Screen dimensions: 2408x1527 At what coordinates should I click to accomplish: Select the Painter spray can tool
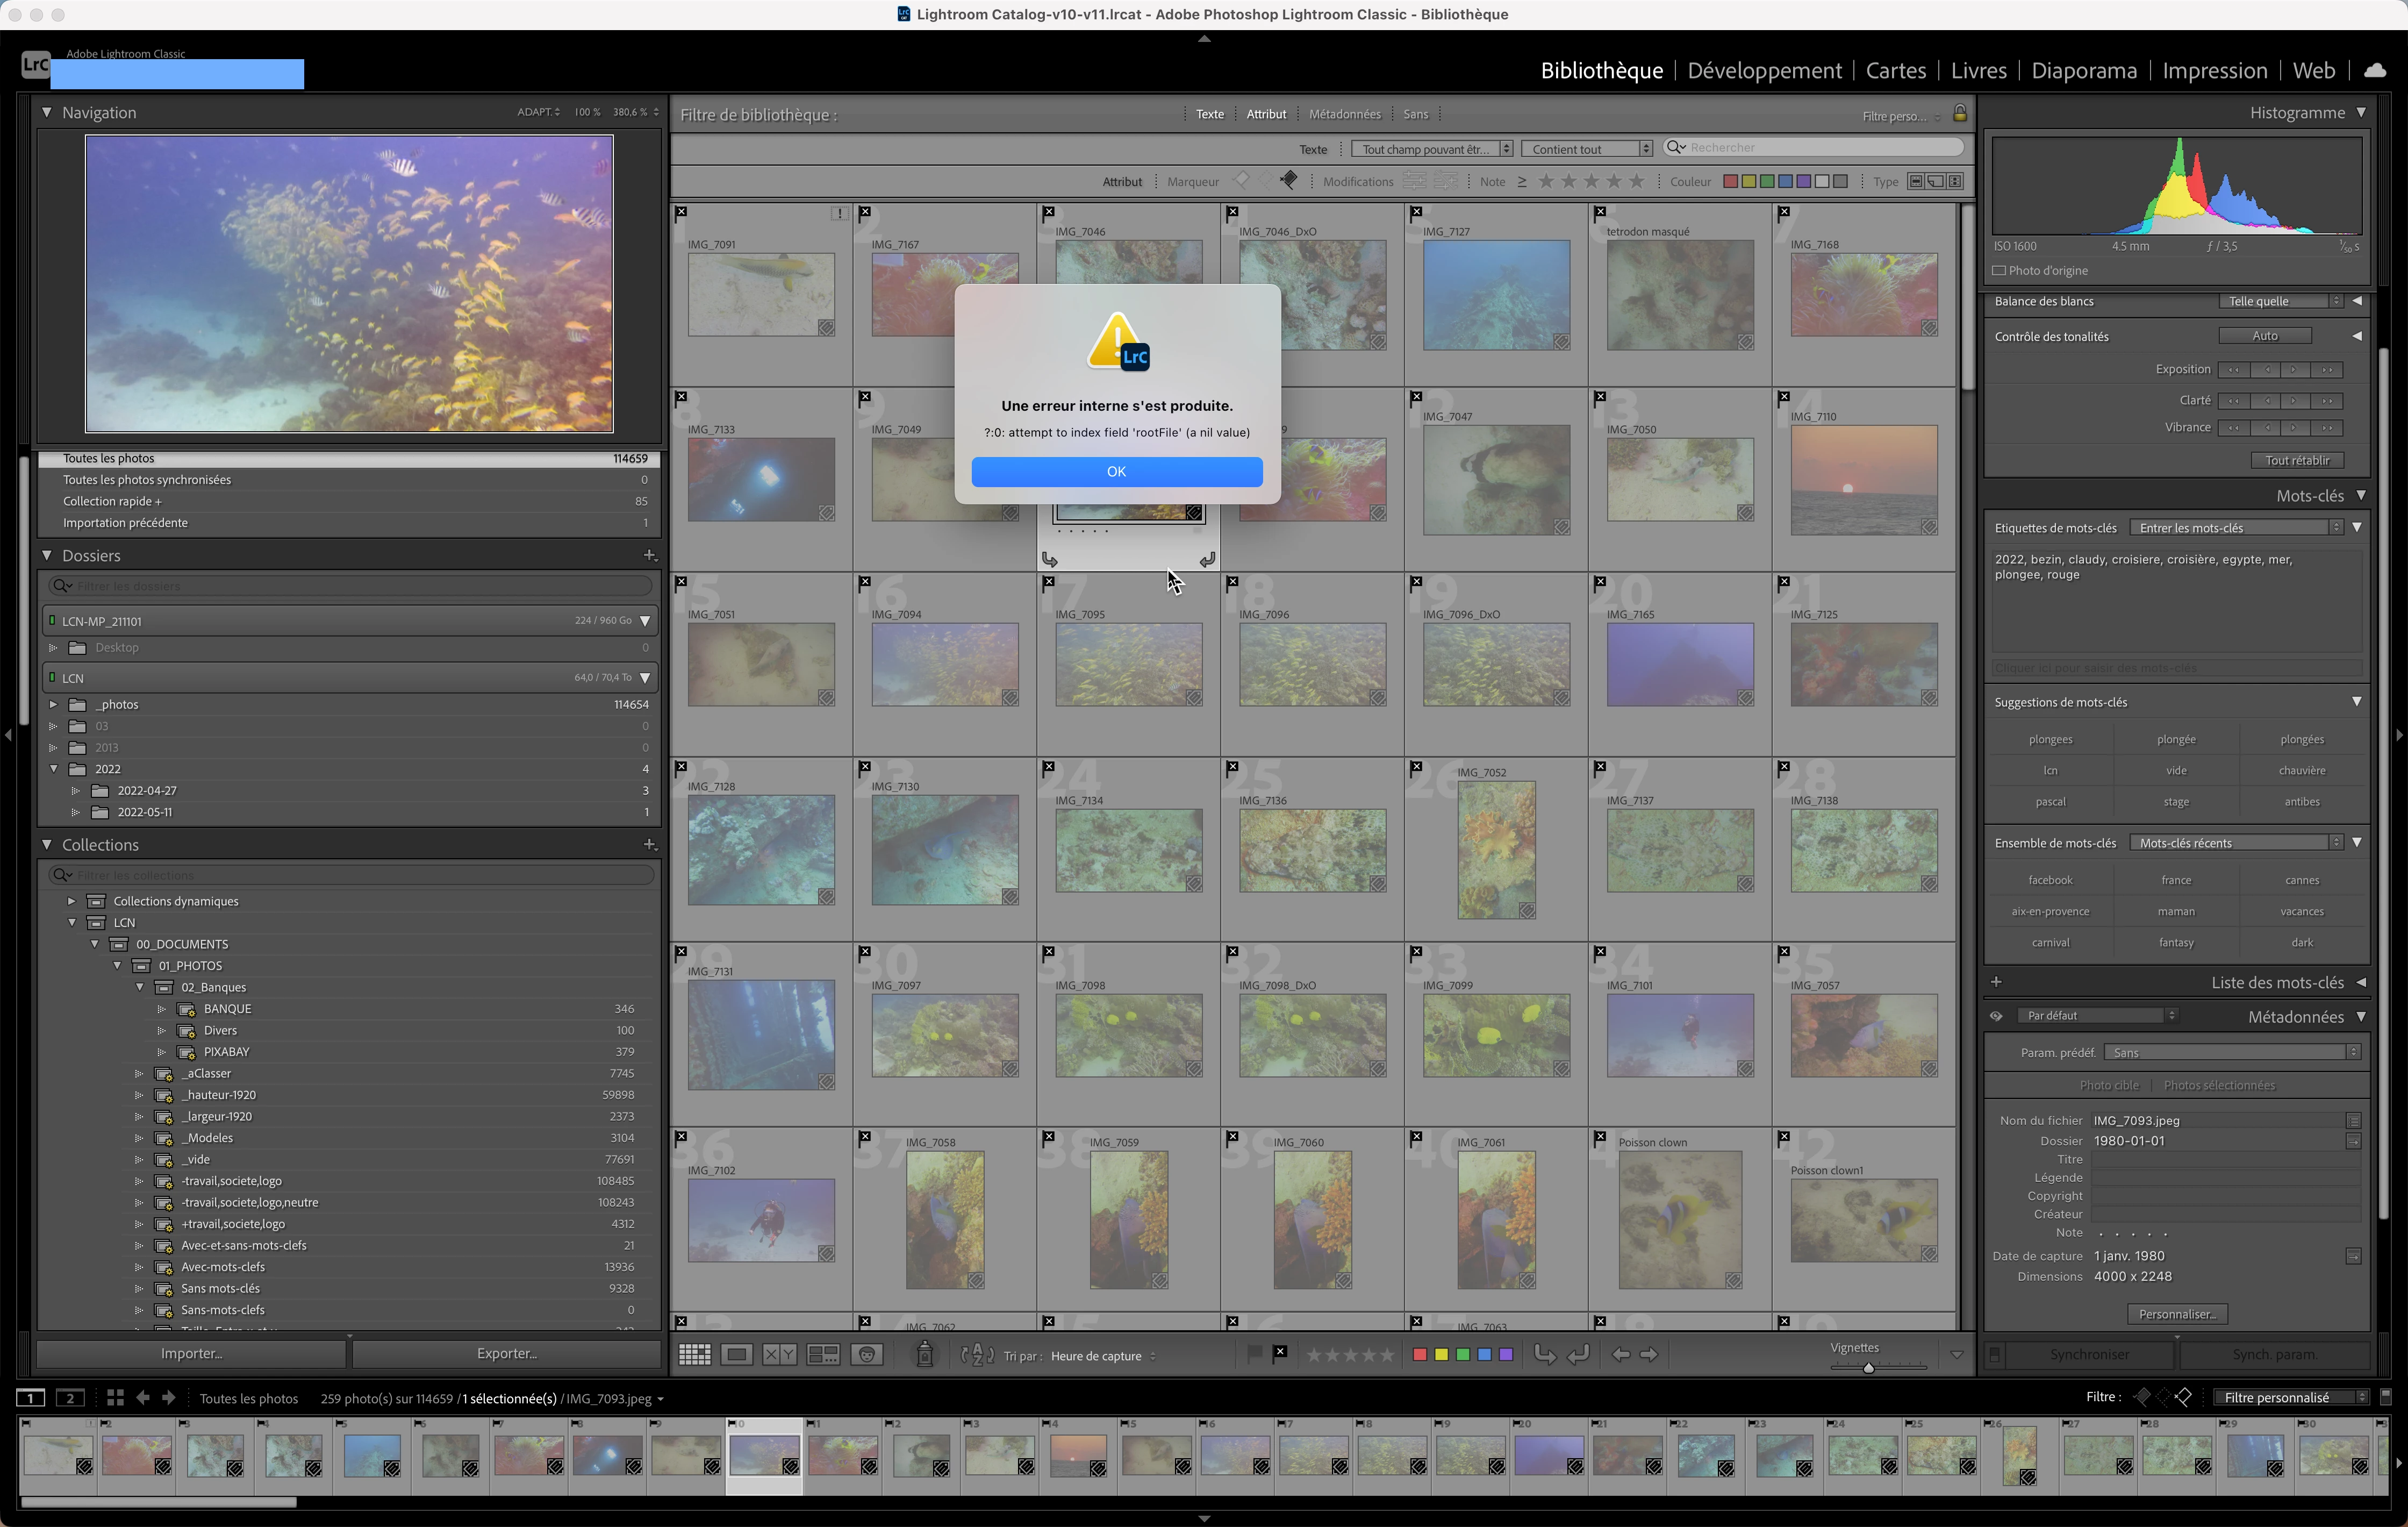(x=925, y=1355)
